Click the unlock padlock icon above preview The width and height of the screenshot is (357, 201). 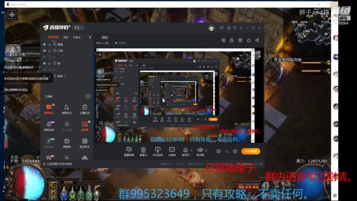pos(232,40)
